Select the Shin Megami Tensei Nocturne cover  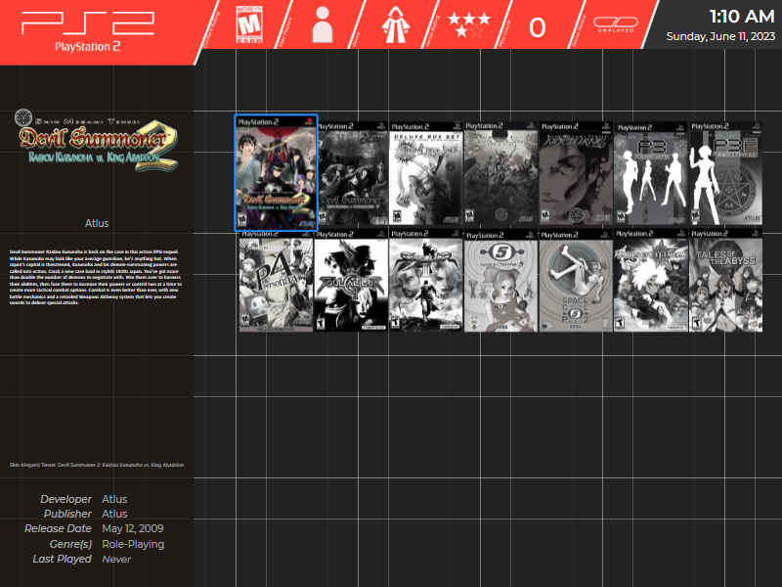[576, 173]
